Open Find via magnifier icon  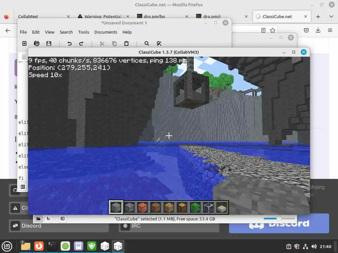click(147, 43)
